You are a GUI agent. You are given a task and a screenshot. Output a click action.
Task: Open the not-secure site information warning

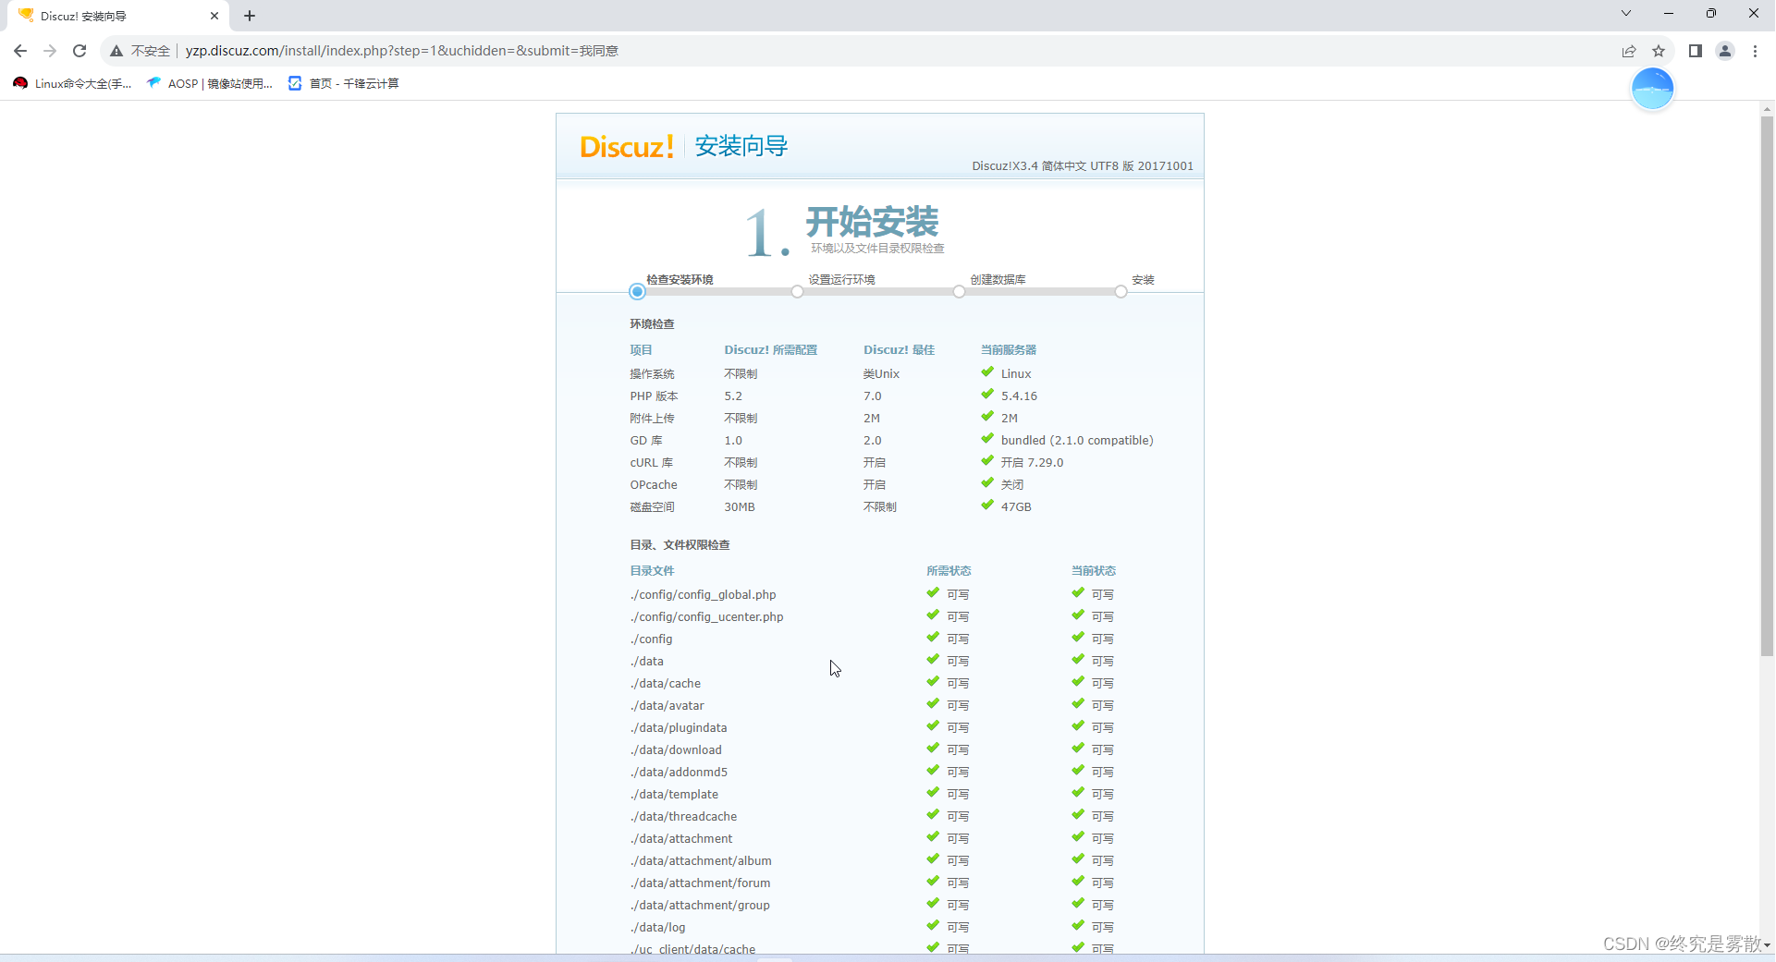click(x=141, y=51)
